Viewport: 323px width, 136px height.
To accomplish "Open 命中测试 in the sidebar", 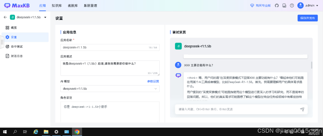I will (x=25, y=47).
